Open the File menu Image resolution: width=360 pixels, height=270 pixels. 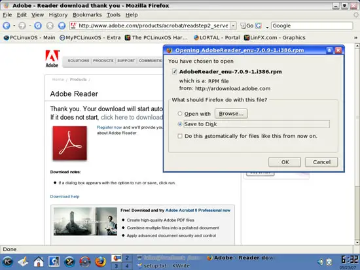(x=7, y=15)
